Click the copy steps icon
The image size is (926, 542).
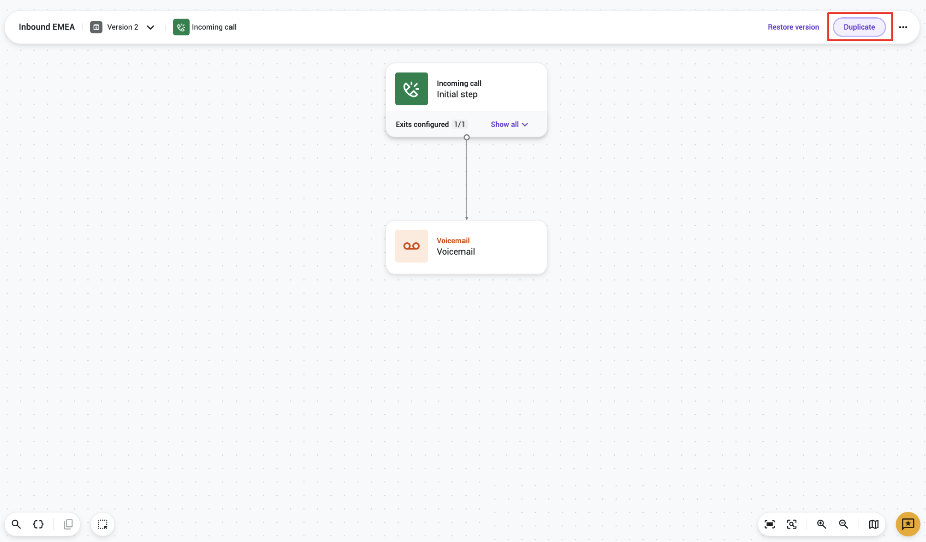point(68,524)
